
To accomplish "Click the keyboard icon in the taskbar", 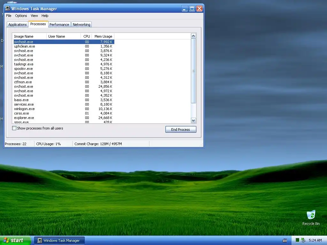I will click(x=285, y=241).
